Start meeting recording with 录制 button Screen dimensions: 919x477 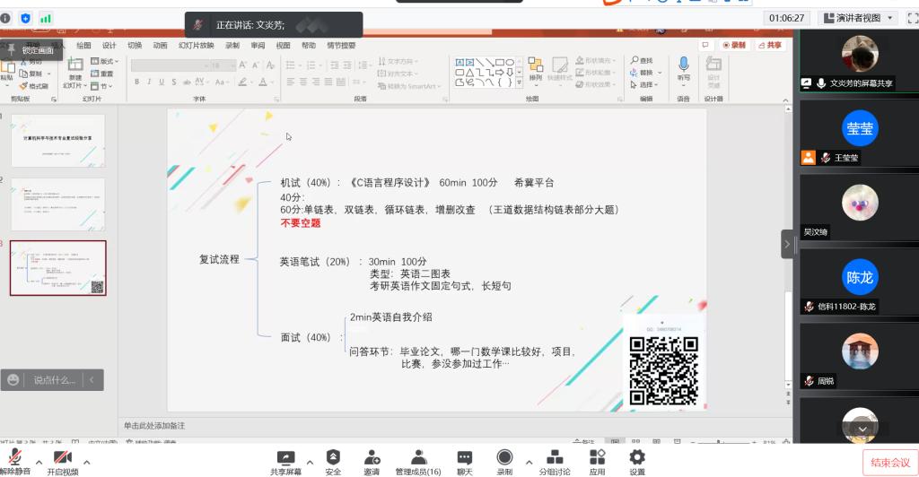click(504, 459)
